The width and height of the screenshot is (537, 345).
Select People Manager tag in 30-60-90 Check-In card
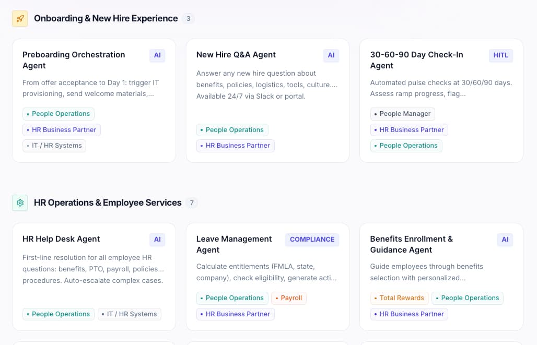click(x=402, y=114)
